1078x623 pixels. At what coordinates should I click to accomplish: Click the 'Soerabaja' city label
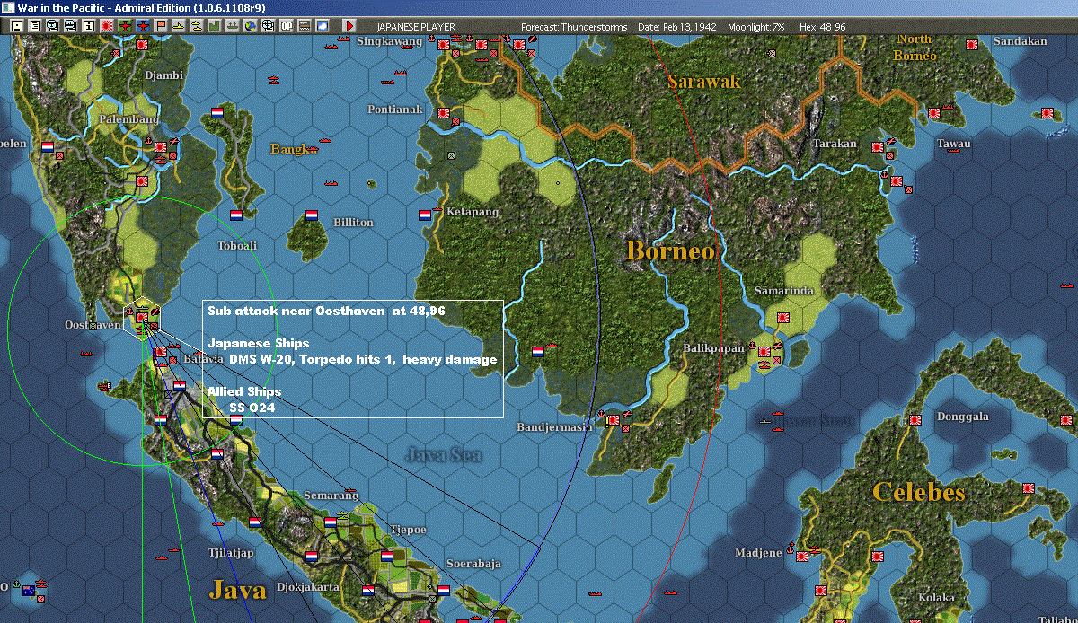[x=472, y=563]
